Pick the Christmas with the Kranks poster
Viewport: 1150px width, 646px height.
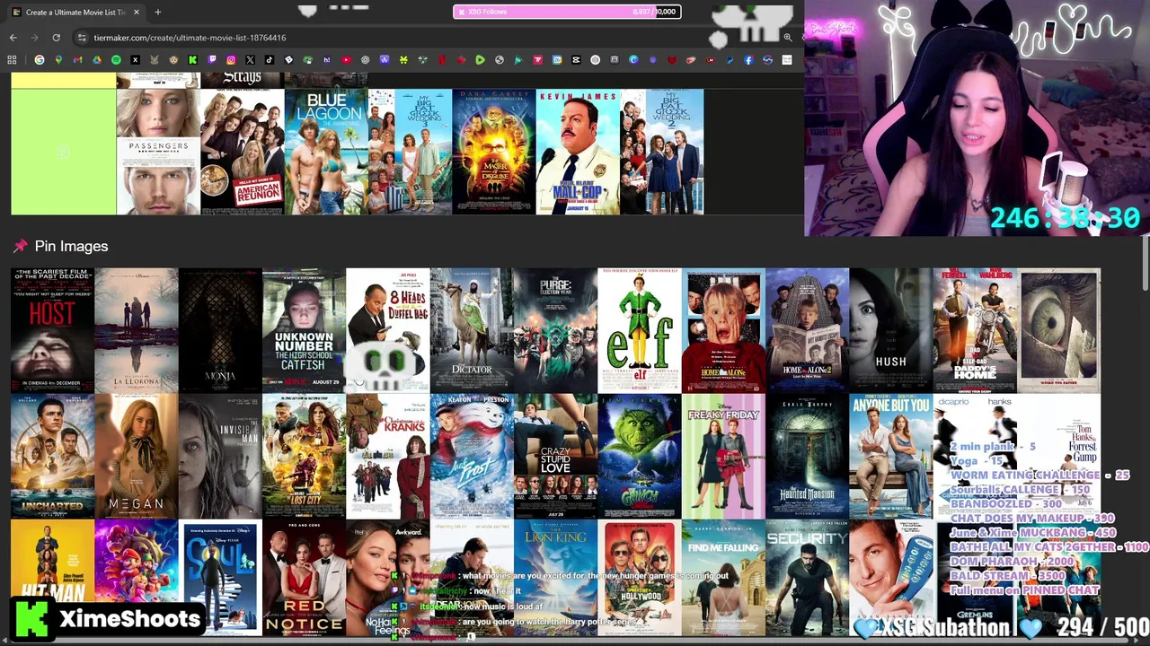[x=388, y=456]
